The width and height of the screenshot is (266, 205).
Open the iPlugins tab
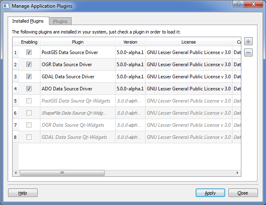coord(60,21)
